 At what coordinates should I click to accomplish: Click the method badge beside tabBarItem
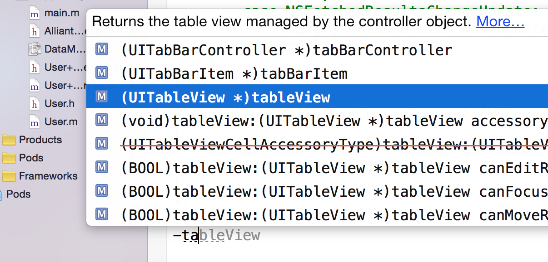tap(102, 73)
